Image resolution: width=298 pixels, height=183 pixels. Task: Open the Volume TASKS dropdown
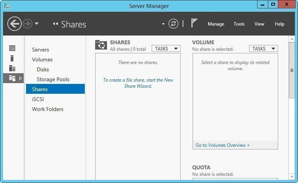(x=264, y=49)
